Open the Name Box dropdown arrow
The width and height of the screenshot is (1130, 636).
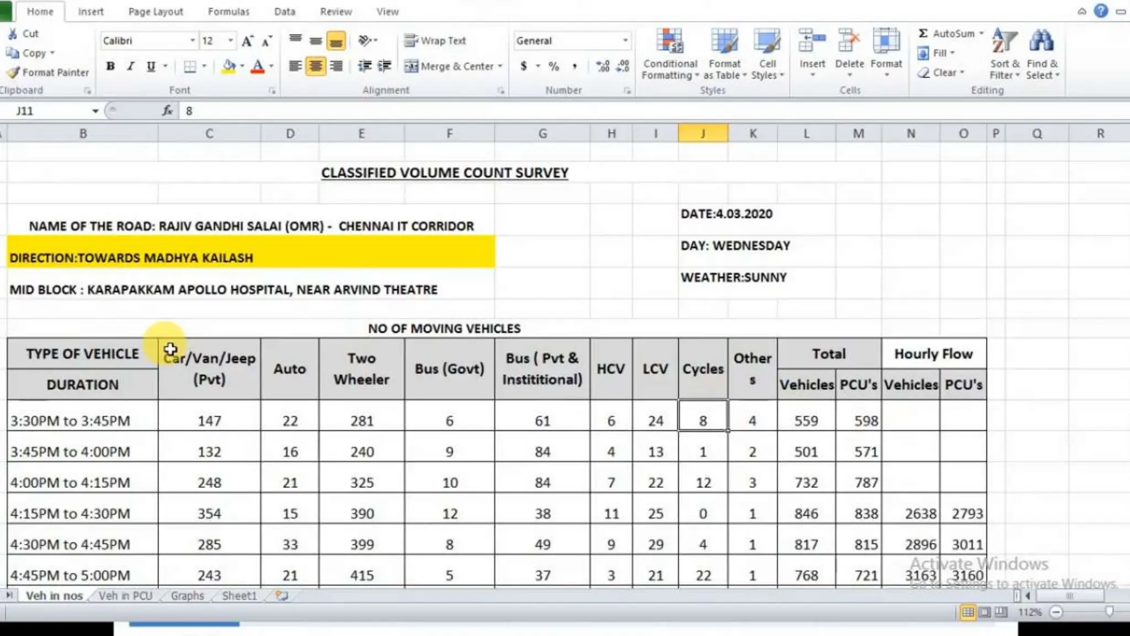95,111
